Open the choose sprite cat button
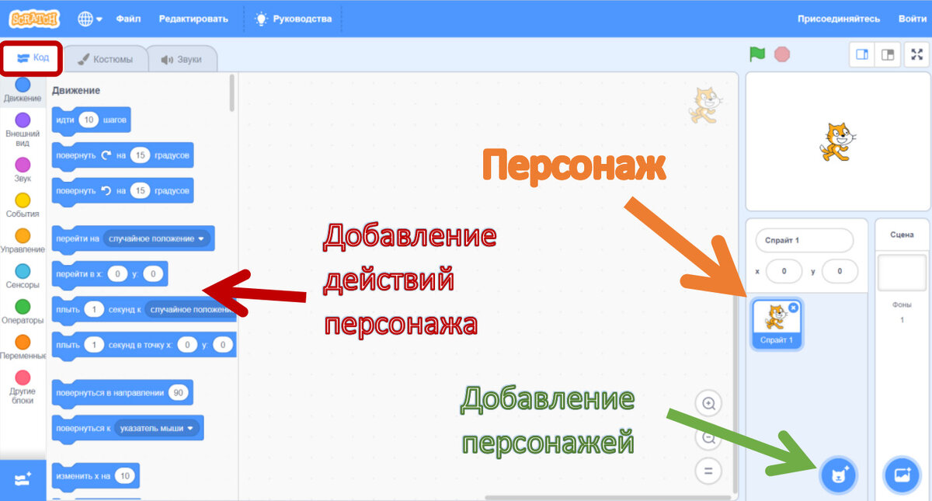The width and height of the screenshot is (932, 501). coord(838,474)
